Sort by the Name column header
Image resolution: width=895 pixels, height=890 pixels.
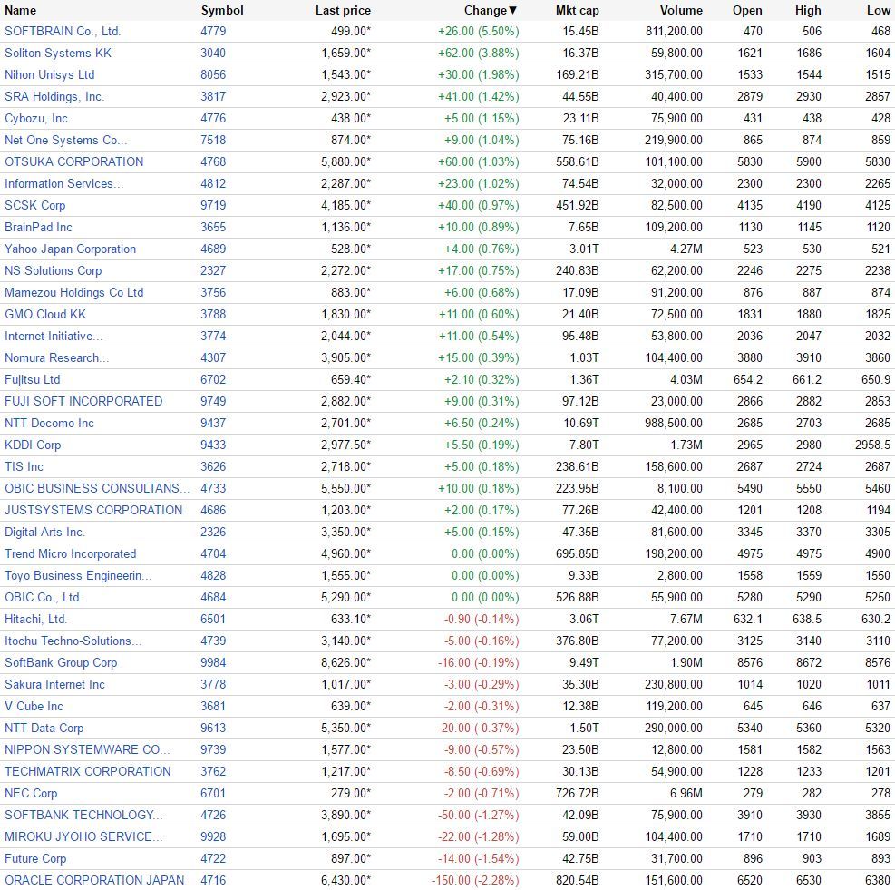point(20,10)
